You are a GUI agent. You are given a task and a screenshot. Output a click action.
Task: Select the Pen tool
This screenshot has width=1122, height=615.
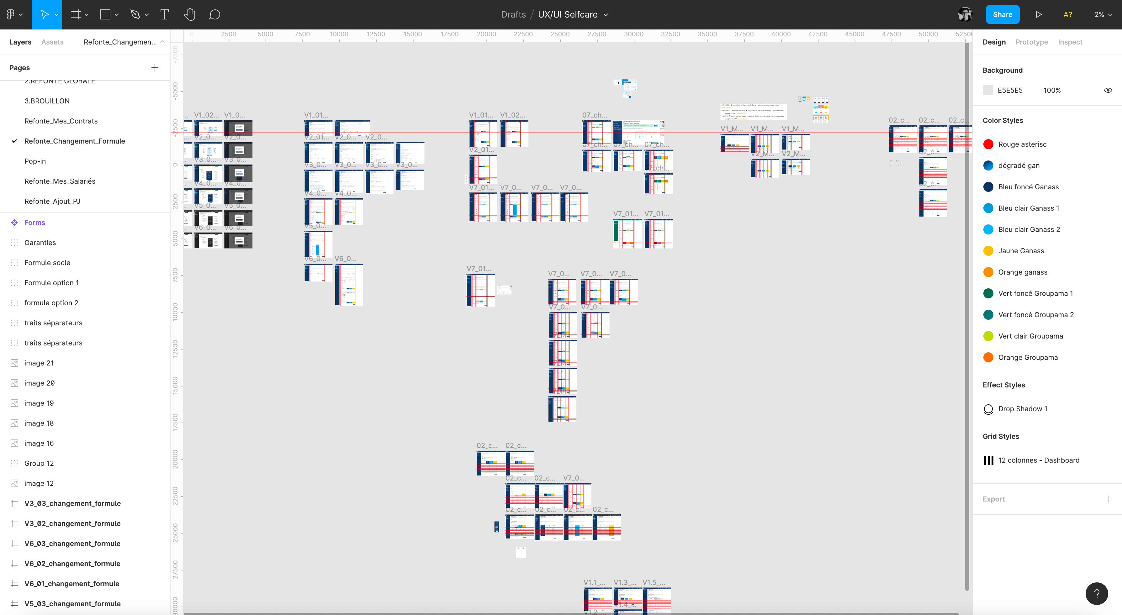tap(135, 14)
